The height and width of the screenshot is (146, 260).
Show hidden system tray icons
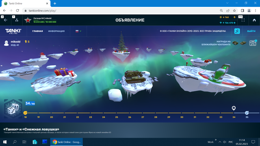click(x=220, y=142)
